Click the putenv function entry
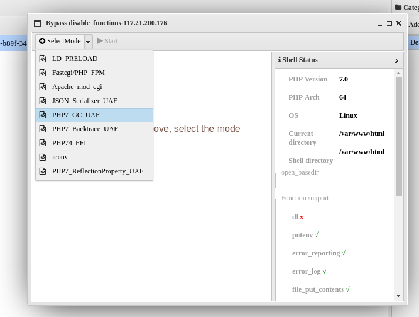This screenshot has height=317, width=419. coord(305,235)
